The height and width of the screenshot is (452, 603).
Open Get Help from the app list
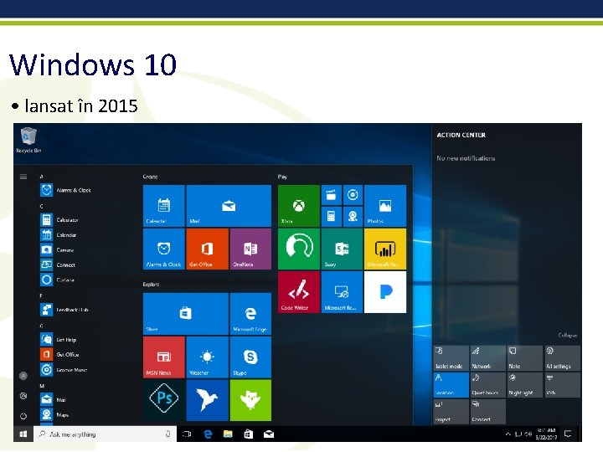(59, 340)
